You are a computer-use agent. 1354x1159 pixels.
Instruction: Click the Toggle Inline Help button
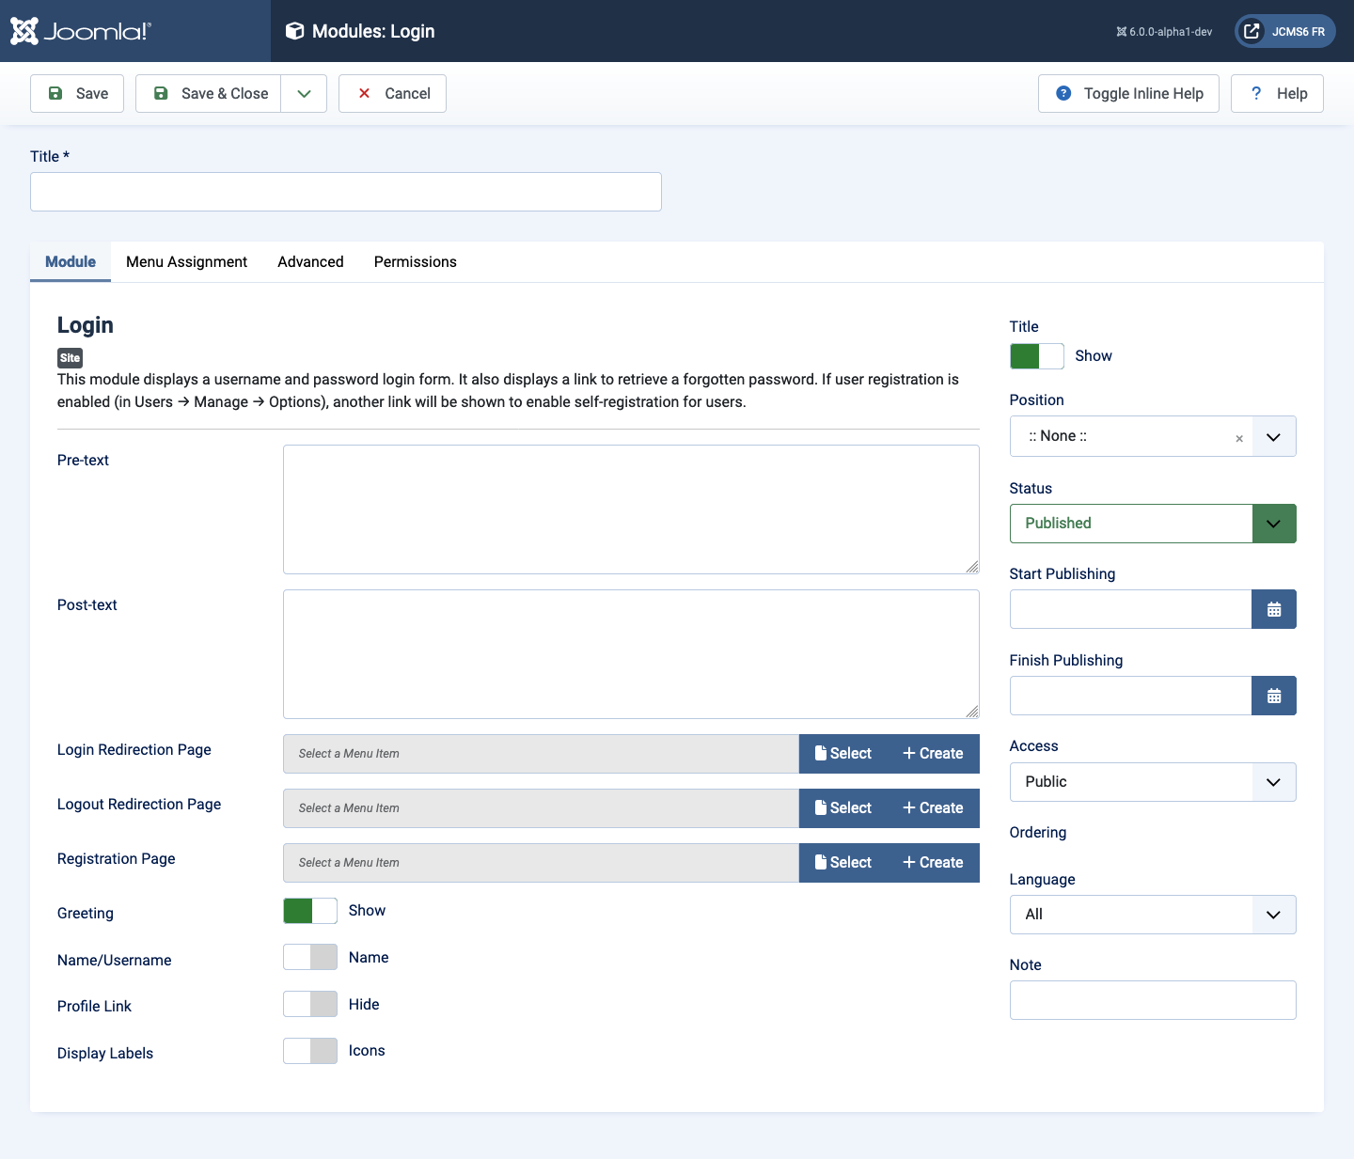pyautogui.click(x=1128, y=93)
